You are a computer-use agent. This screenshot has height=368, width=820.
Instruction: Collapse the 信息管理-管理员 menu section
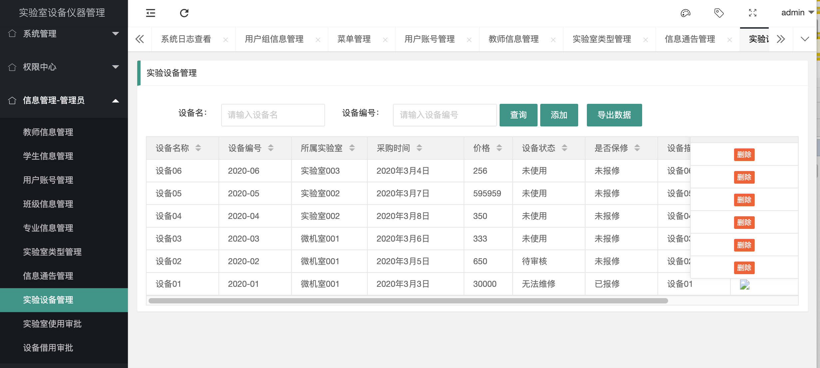116,100
